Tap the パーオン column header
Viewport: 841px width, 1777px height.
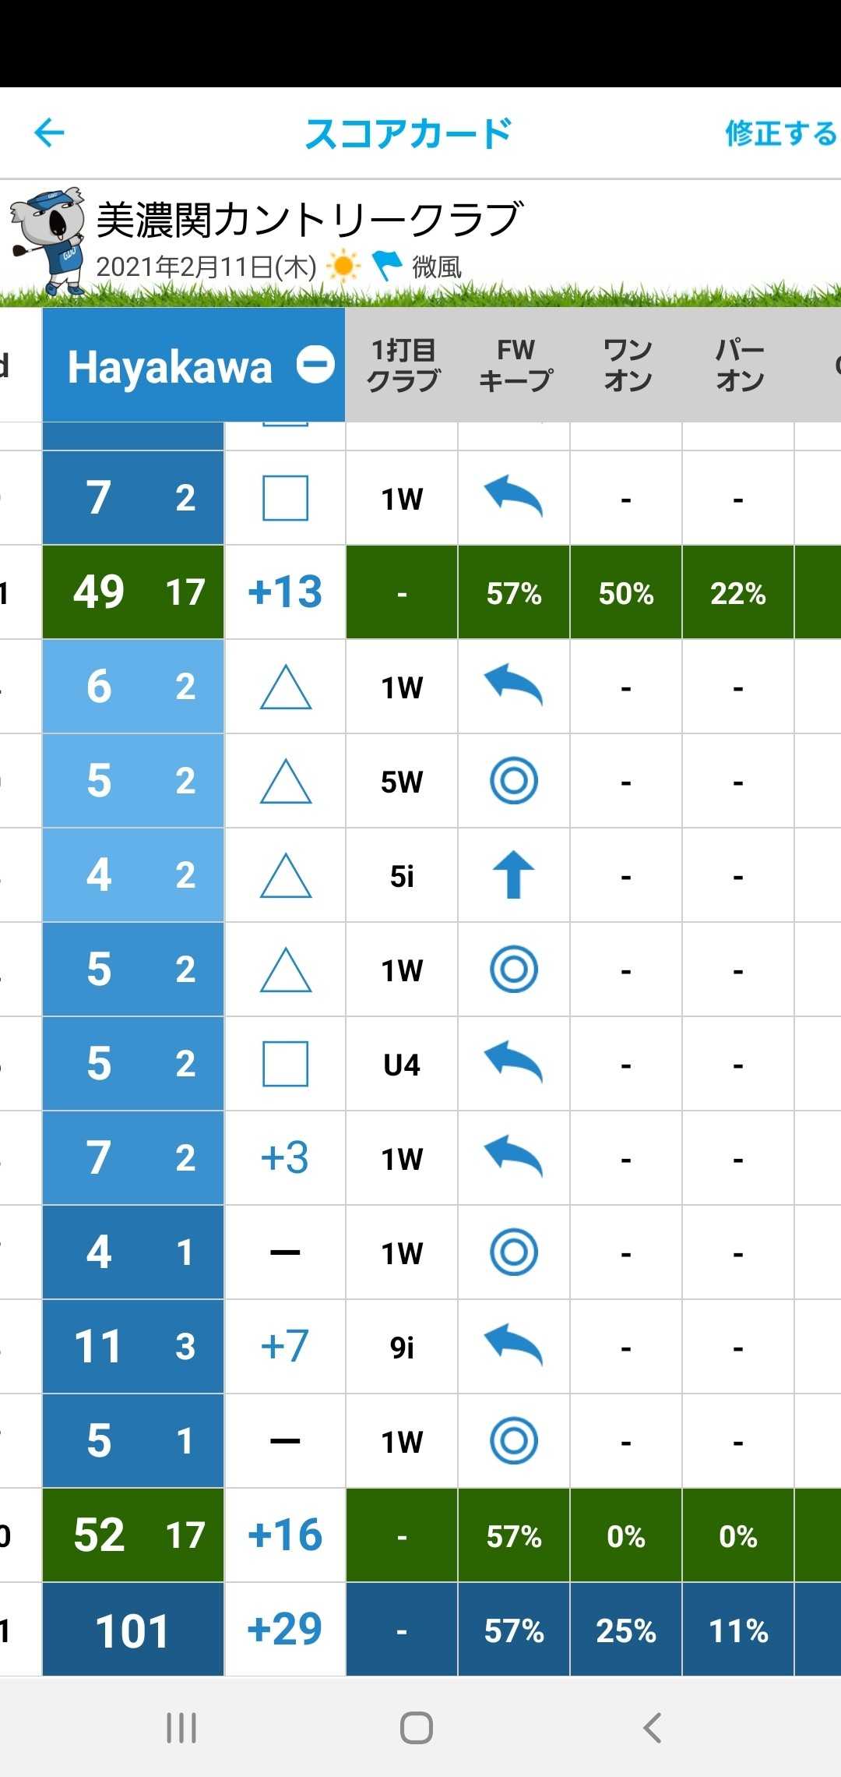click(x=739, y=365)
